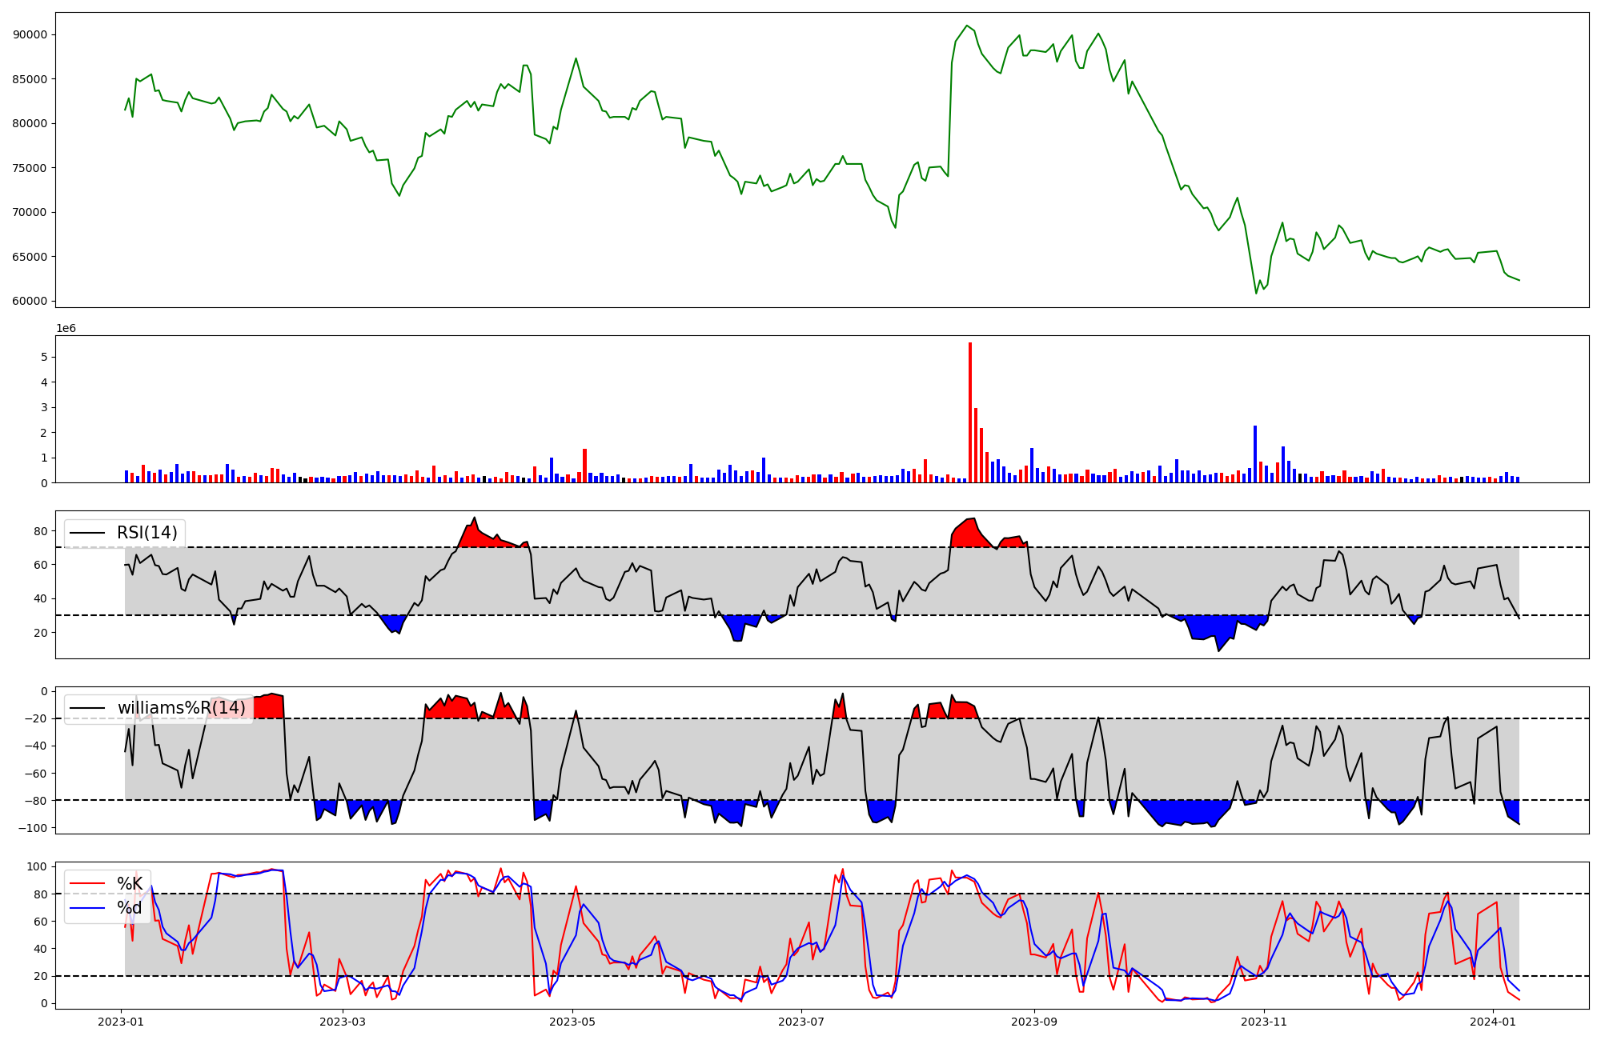
Task: Click the 2023-11 x-axis tick label
Action: (1263, 1022)
